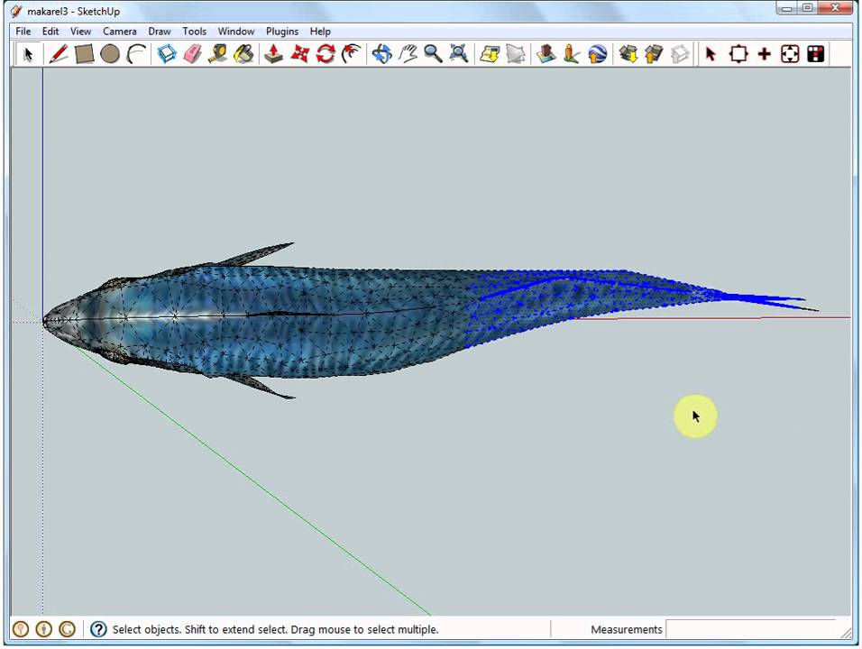Viewport: 862px width, 649px height.
Task: Open the Tools menu
Action: click(195, 32)
